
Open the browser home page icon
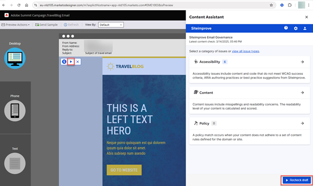coord(27,5)
